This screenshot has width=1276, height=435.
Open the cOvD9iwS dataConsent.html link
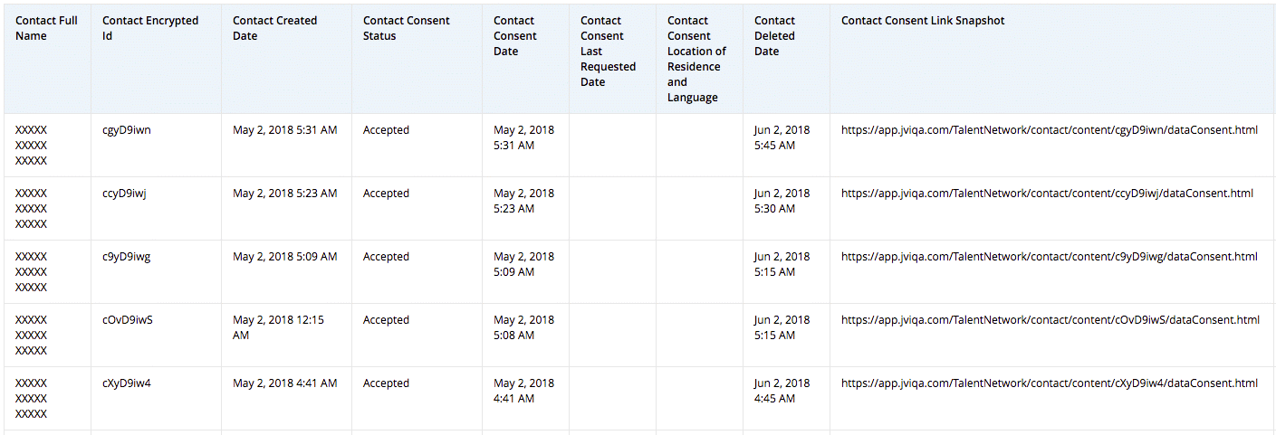(1050, 320)
